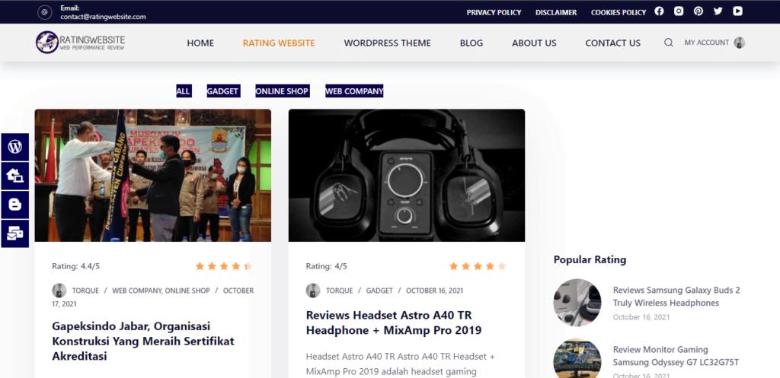The height and width of the screenshot is (378, 780).
Task: Click the chat messages sidebar icon
Action: (x=15, y=233)
